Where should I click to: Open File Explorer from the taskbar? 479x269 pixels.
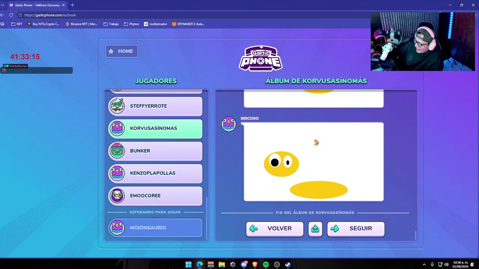222,265
